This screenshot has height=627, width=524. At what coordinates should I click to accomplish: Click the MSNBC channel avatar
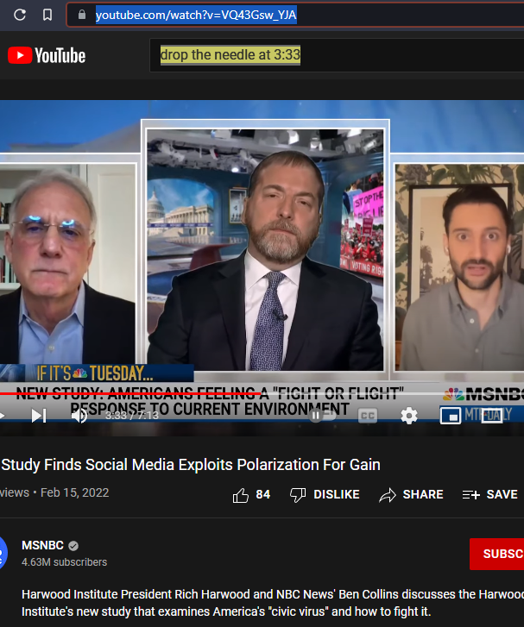coord(3,554)
